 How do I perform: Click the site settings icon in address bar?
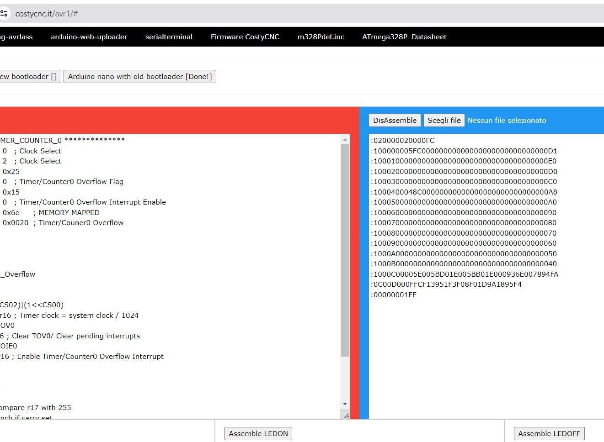(x=4, y=14)
